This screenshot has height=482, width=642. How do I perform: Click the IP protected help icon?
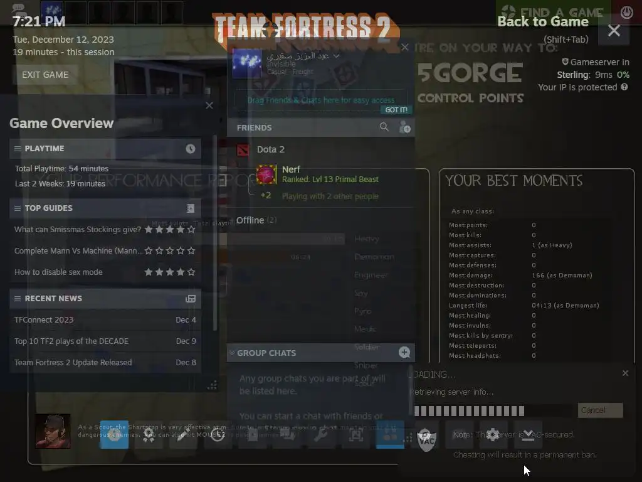pos(624,87)
